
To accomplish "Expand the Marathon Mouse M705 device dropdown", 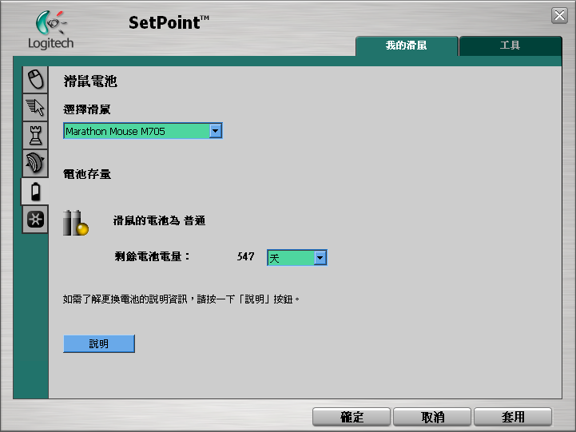I will [x=215, y=131].
